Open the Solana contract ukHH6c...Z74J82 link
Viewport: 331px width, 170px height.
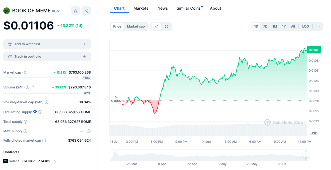click(36, 161)
